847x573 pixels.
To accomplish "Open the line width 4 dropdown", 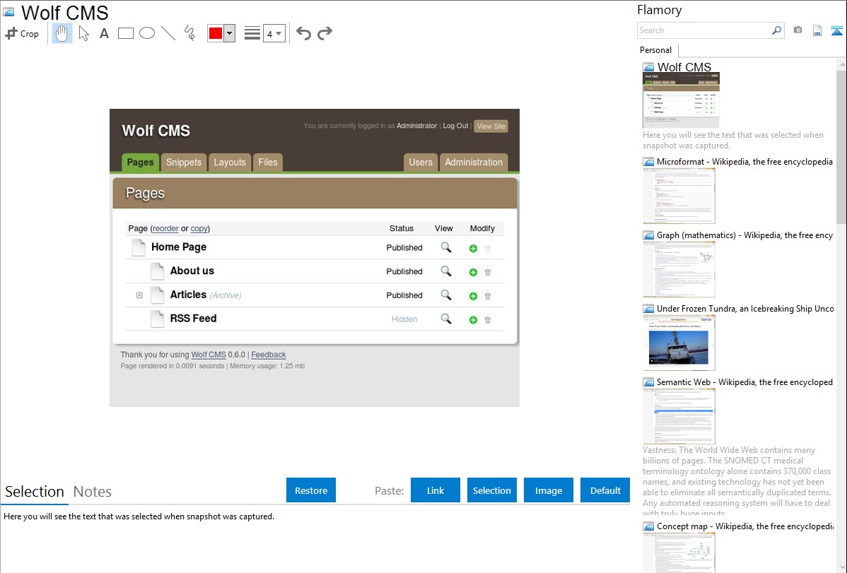I will point(274,33).
